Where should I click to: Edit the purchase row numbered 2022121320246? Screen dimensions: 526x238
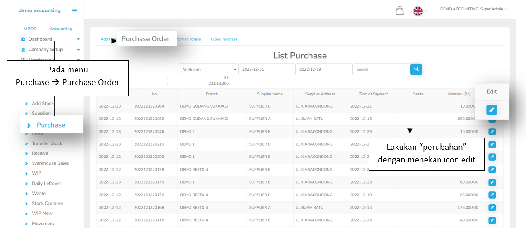coord(492,132)
